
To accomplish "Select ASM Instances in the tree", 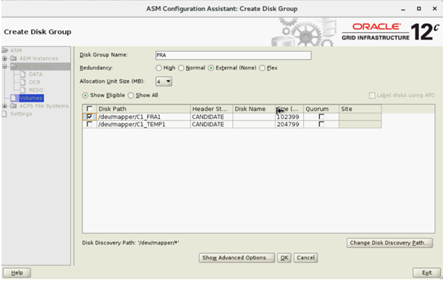I will point(39,58).
